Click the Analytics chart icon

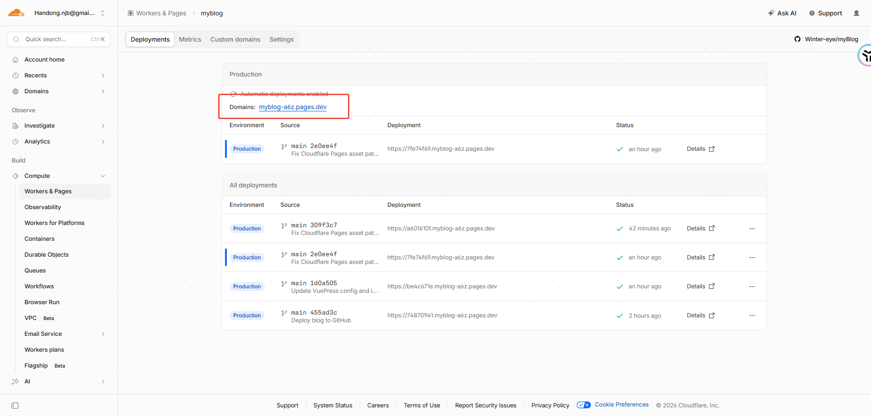pos(15,142)
